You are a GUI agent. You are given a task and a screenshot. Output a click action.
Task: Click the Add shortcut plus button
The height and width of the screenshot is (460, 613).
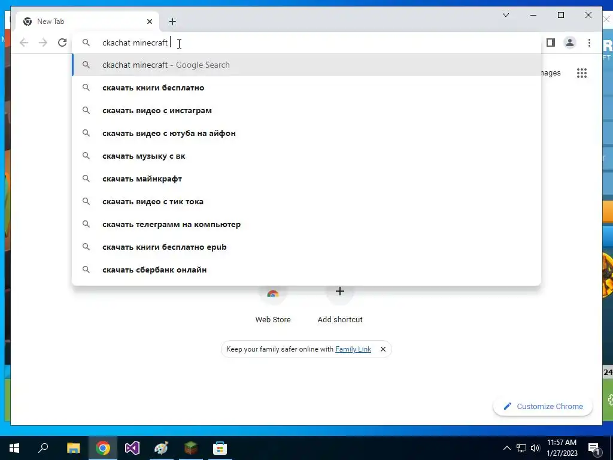point(340,292)
